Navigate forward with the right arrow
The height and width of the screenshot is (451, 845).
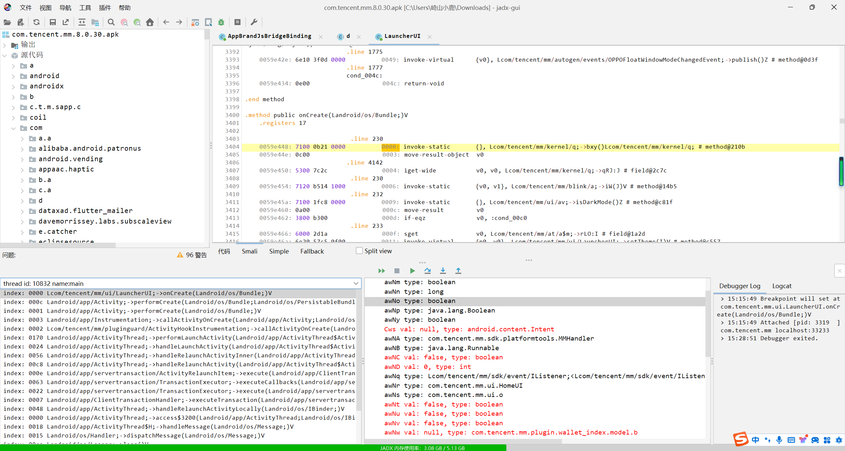pyautogui.click(x=179, y=22)
